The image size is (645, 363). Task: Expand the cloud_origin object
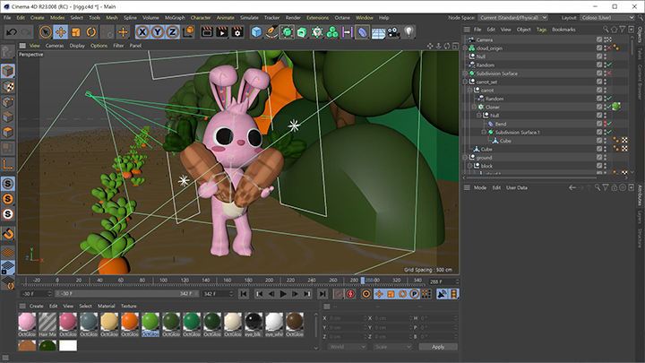point(465,48)
